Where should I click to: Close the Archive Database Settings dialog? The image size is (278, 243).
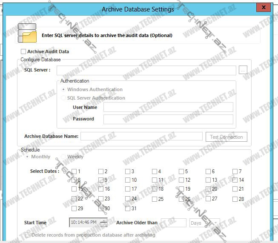click(x=263, y=8)
